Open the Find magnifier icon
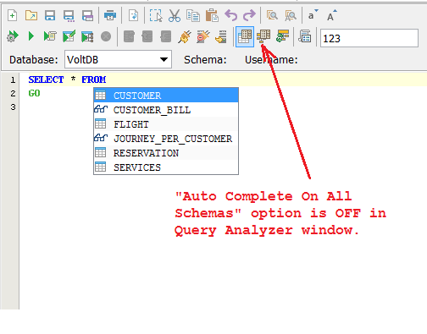Viewport: 427px width, 334px height. point(272,15)
